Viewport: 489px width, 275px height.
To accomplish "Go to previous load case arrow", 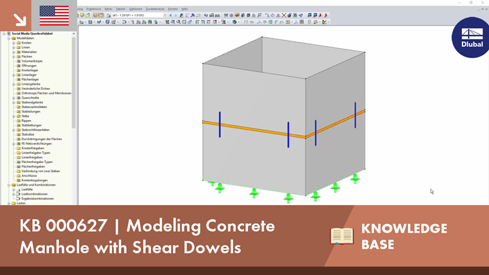I will click(x=171, y=15).
